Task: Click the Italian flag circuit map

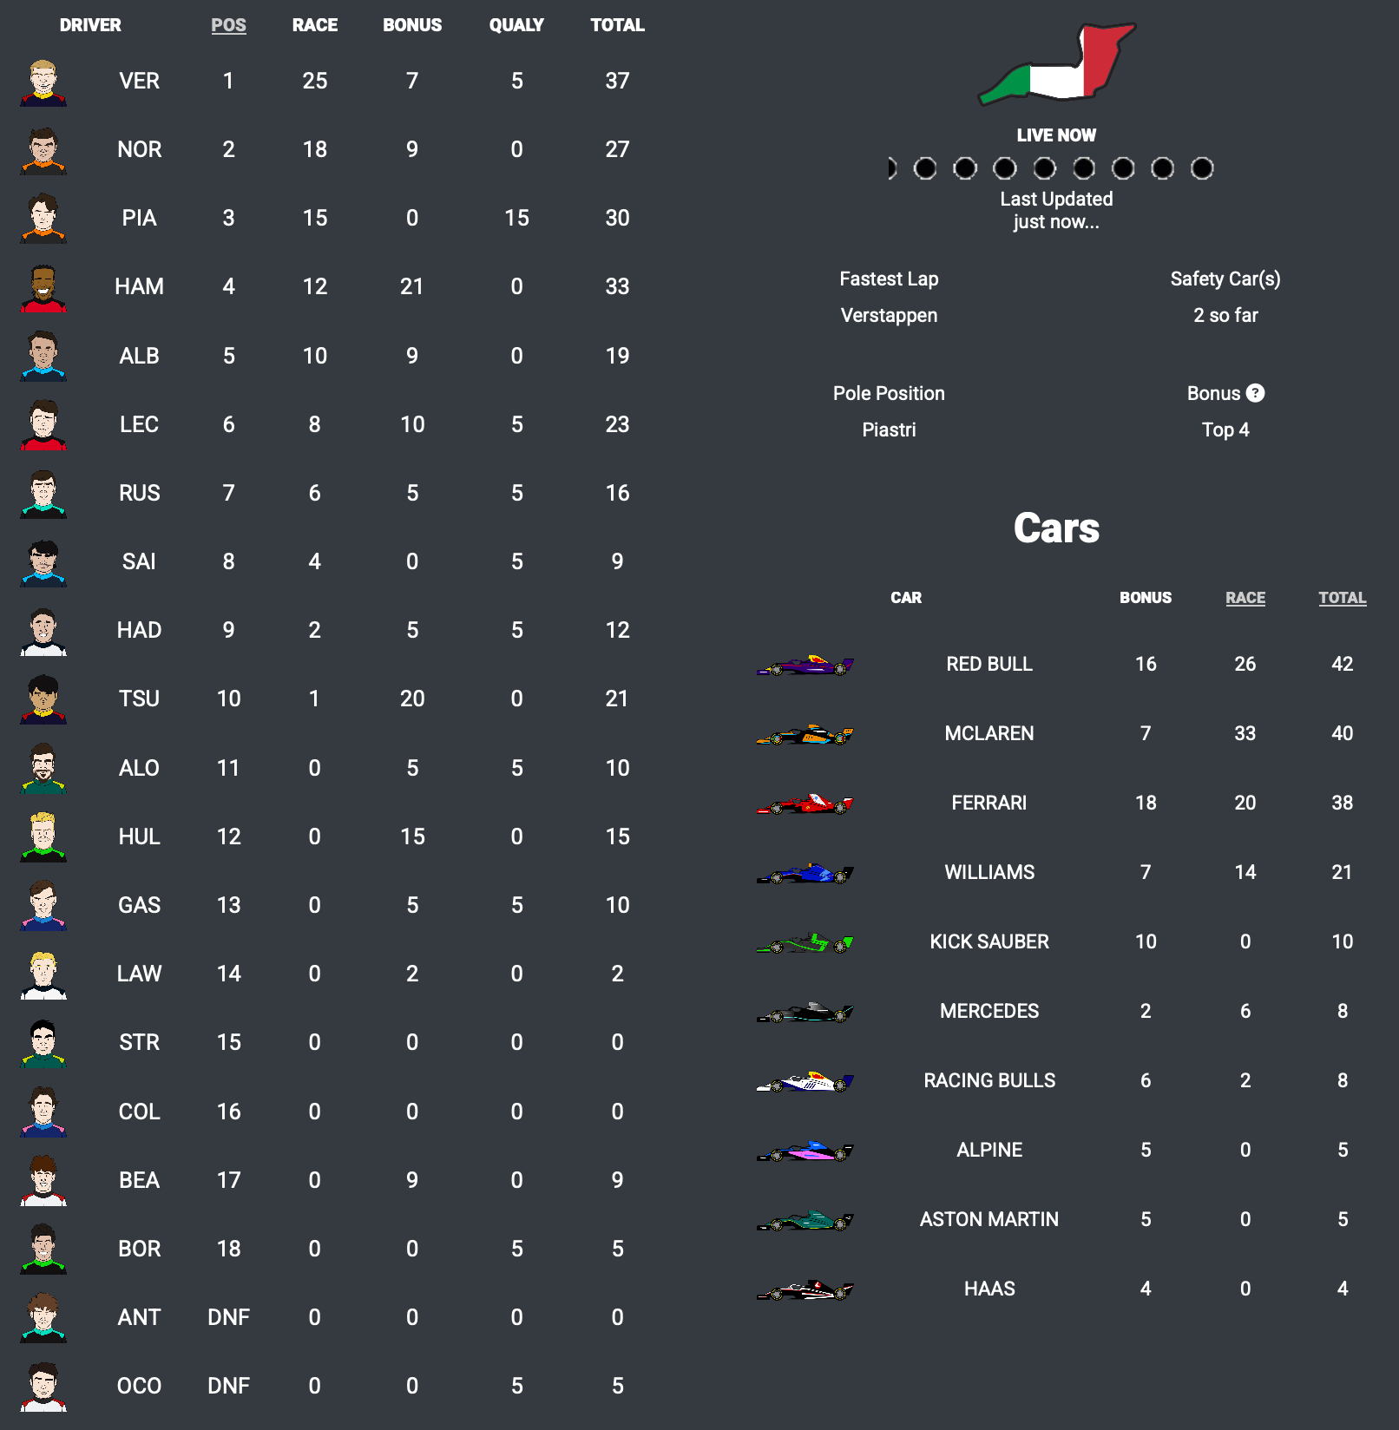Action: coord(1056,63)
